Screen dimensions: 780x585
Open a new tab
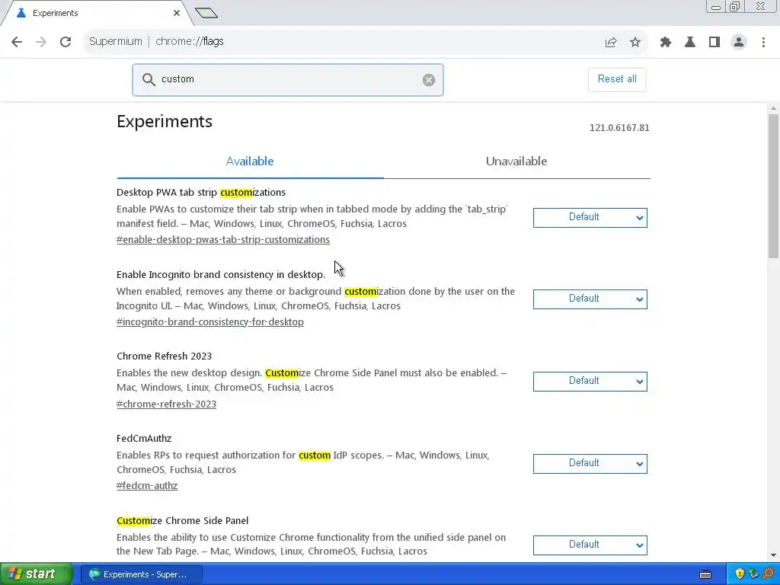pos(206,13)
